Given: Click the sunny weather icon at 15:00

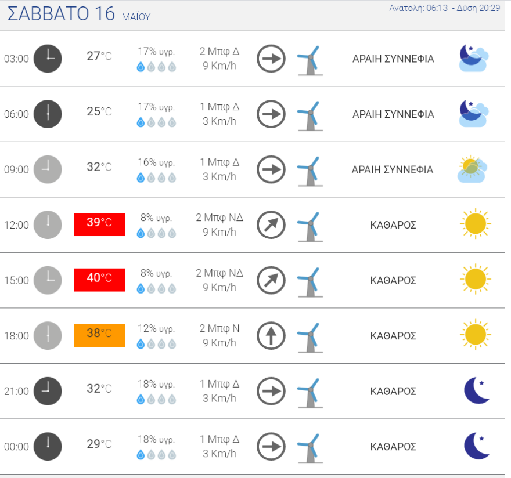Looking at the screenshot, I should pos(475,280).
